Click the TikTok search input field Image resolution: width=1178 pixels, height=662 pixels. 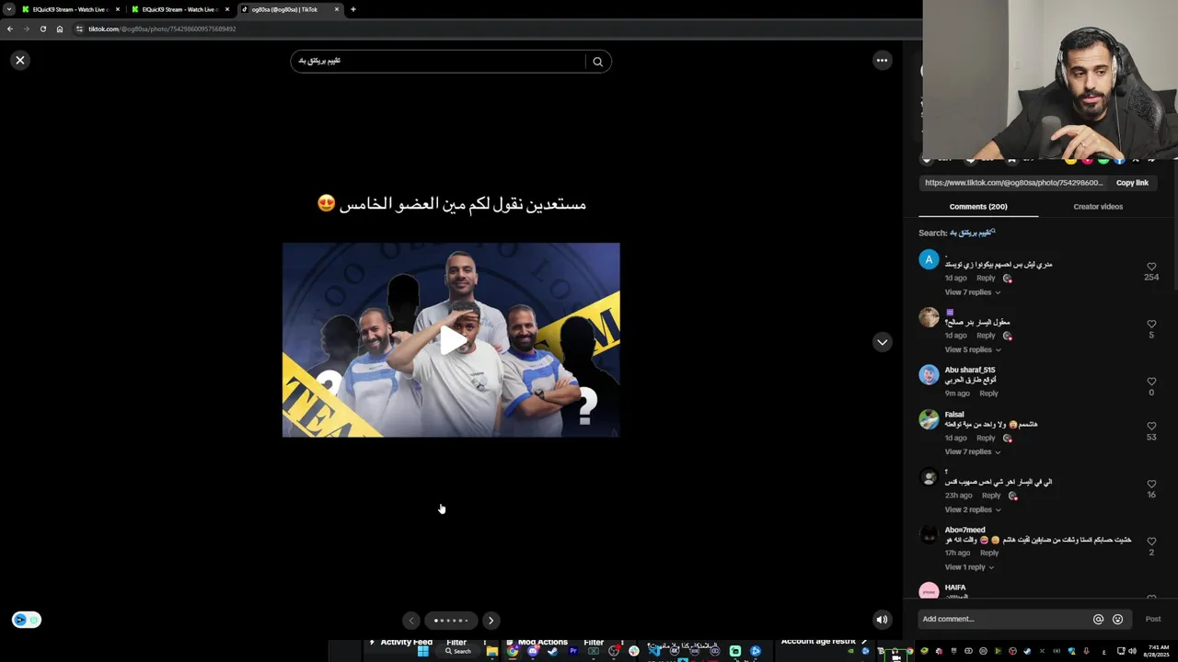click(x=438, y=62)
